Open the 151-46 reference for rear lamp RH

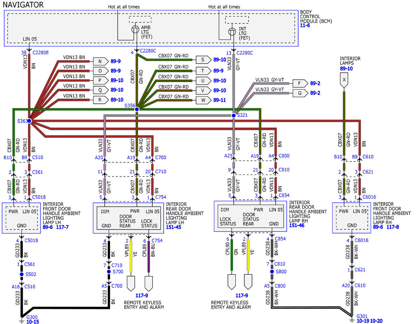tap(297, 226)
